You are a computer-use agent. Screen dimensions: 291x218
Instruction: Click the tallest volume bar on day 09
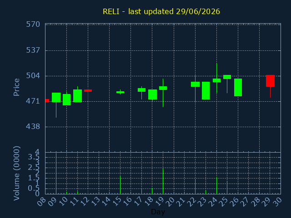point(56,173)
